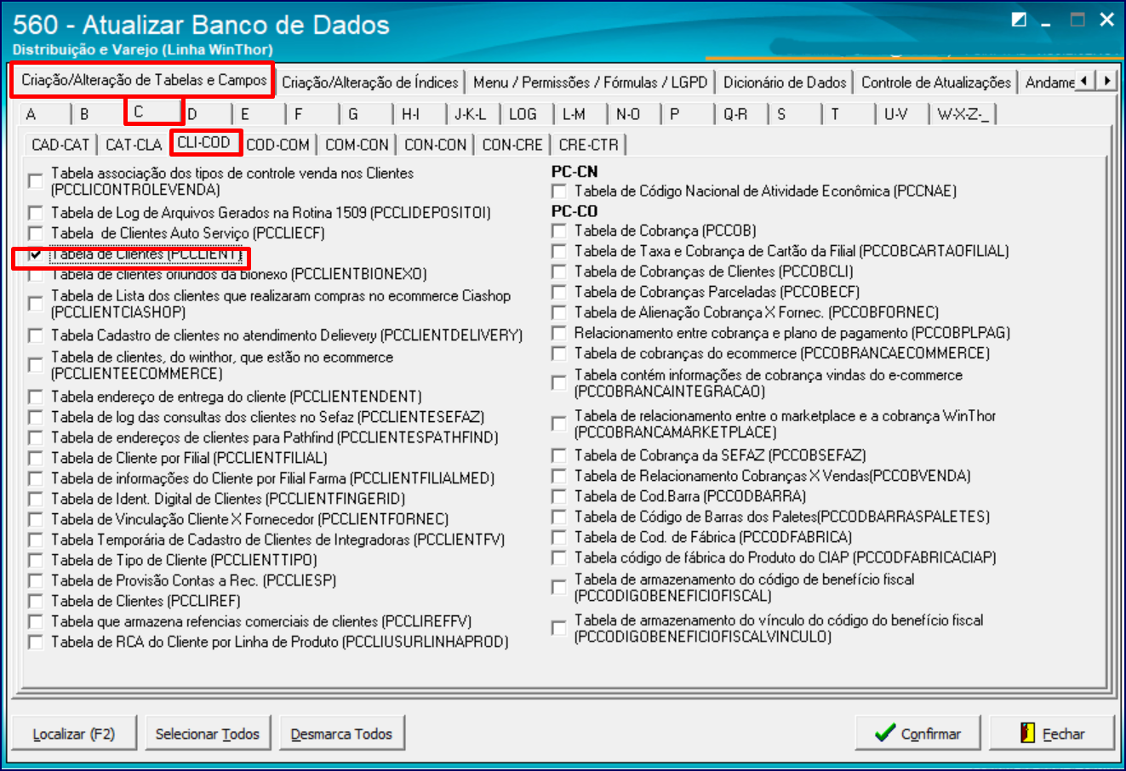Close the dialog using Fechar button

point(1052,733)
